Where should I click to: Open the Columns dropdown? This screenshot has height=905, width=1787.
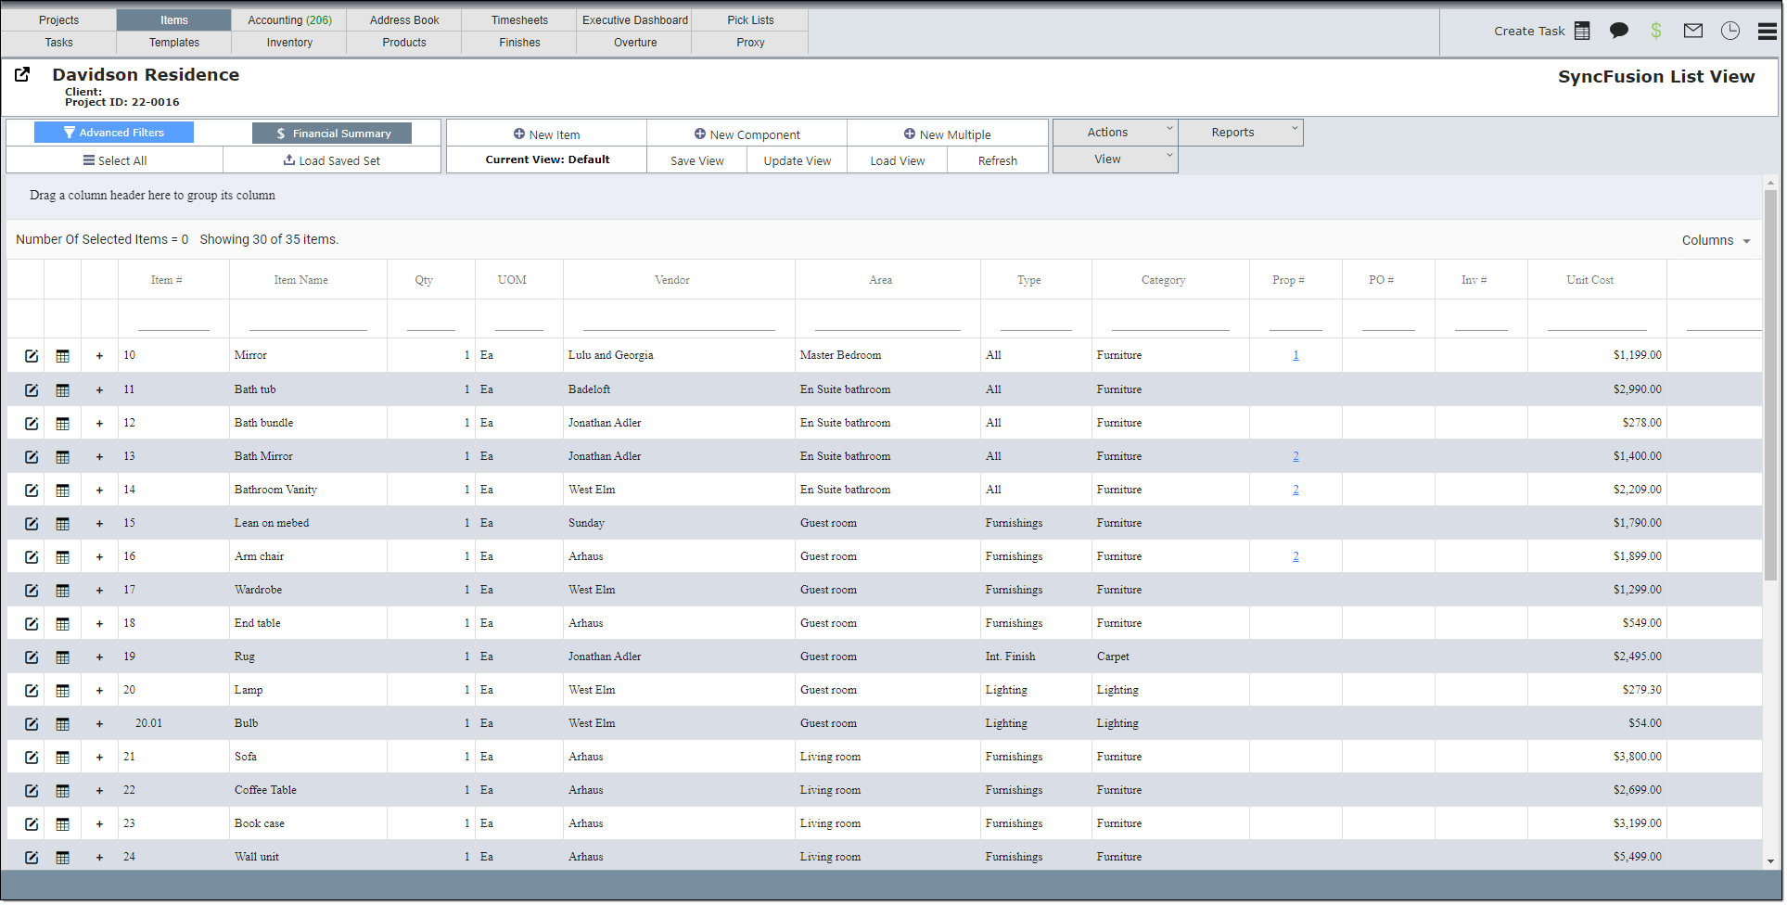[x=1716, y=240]
